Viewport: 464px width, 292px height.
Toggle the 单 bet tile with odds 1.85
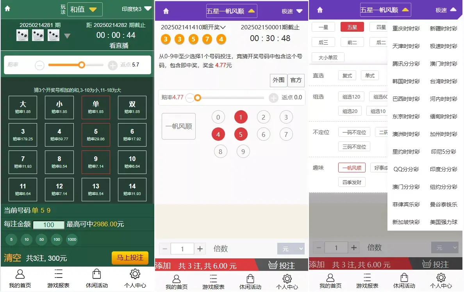[x=96, y=107]
